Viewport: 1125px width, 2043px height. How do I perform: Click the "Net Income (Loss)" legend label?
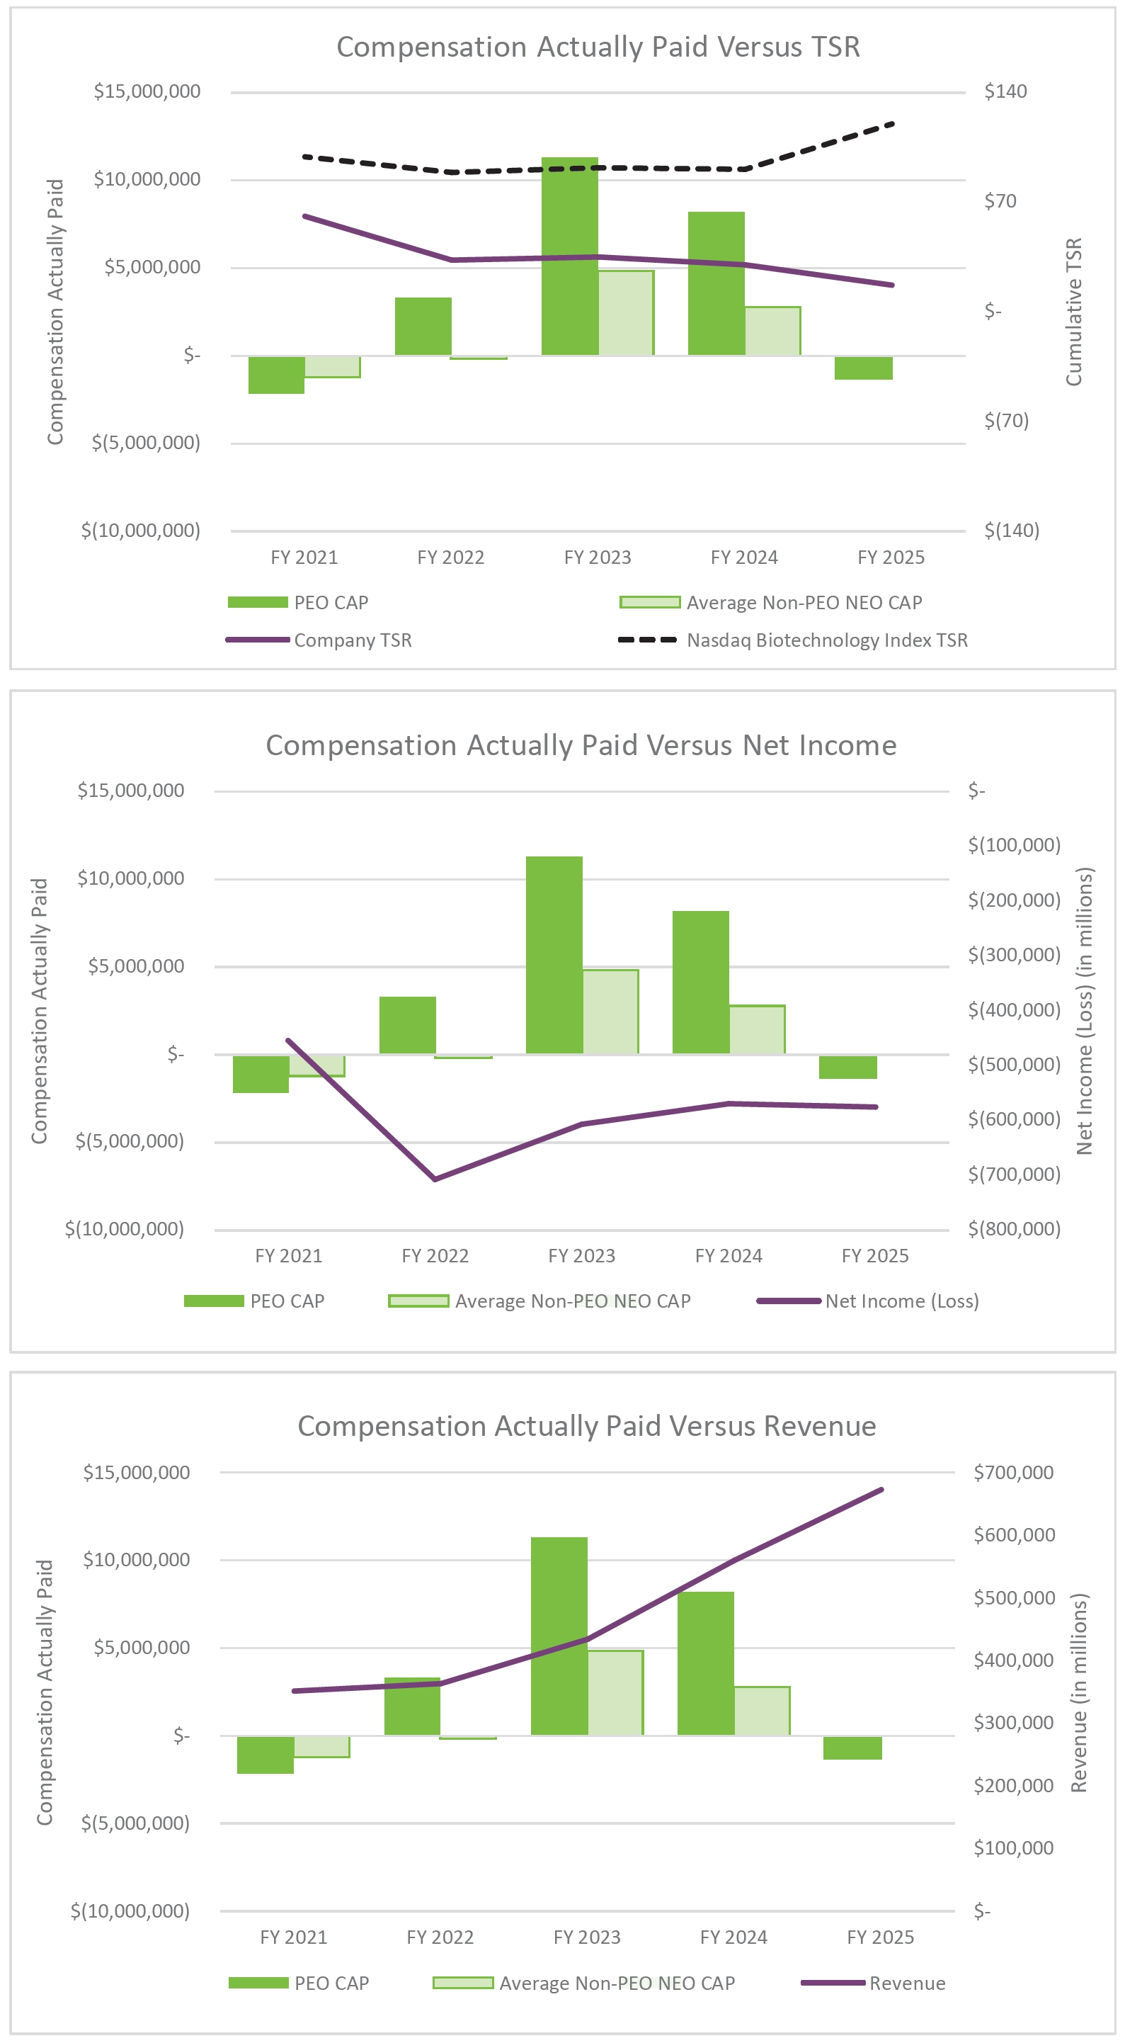901,1301
